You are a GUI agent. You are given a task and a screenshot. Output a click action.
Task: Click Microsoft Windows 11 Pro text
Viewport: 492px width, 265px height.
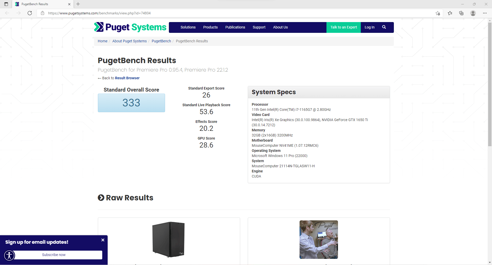[x=279, y=156]
